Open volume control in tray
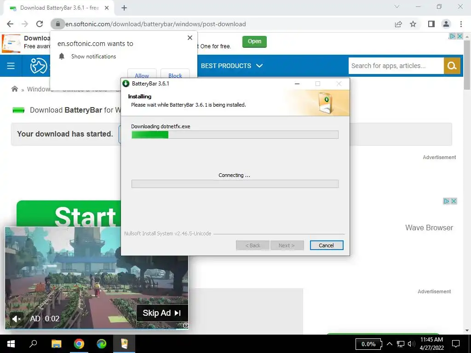This screenshot has height=353, width=471. [411, 344]
